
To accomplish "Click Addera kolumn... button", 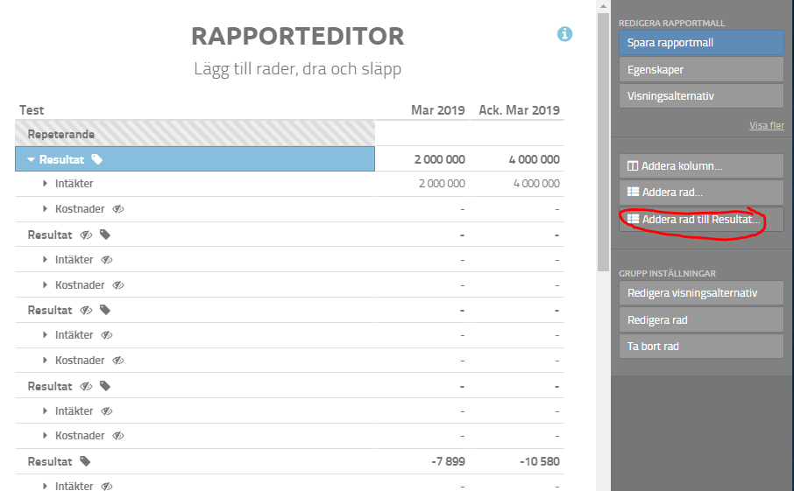I will pos(701,166).
